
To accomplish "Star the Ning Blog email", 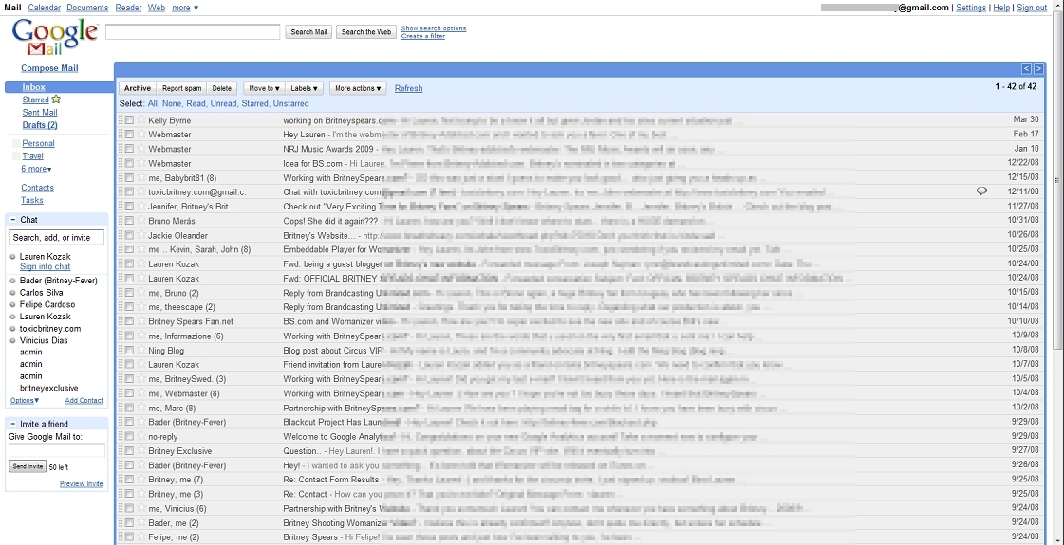I will (141, 351).
